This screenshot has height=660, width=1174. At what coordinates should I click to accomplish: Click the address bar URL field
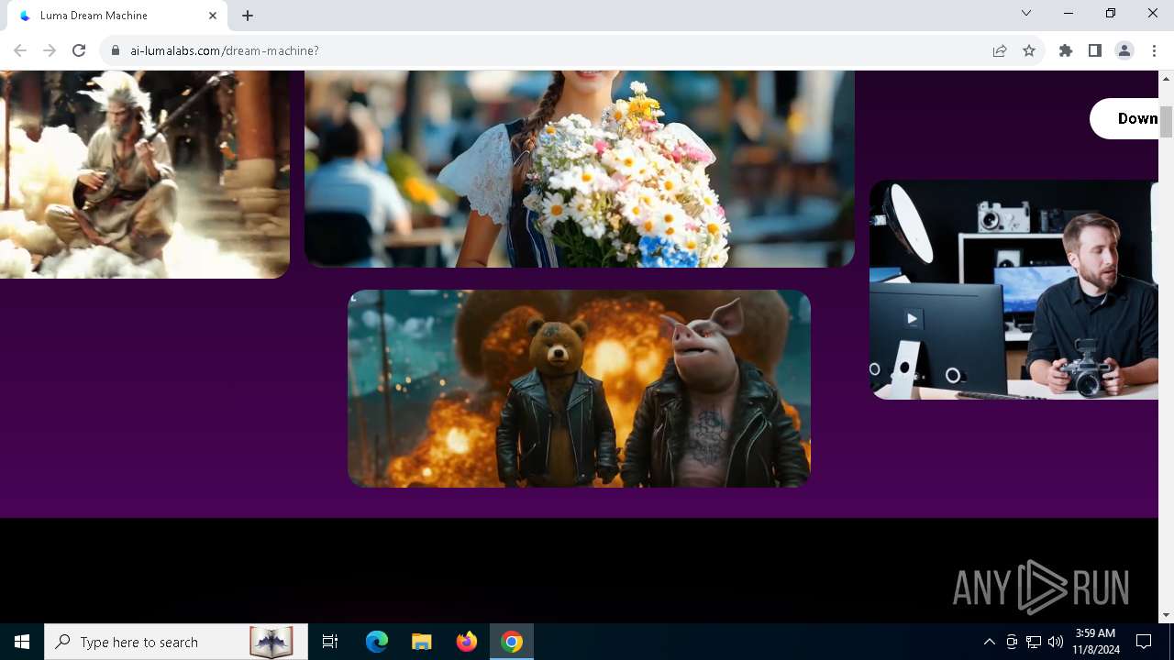coord(550,50)
